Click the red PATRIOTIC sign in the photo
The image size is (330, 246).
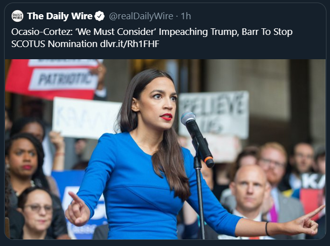click(x=53, y=79)
